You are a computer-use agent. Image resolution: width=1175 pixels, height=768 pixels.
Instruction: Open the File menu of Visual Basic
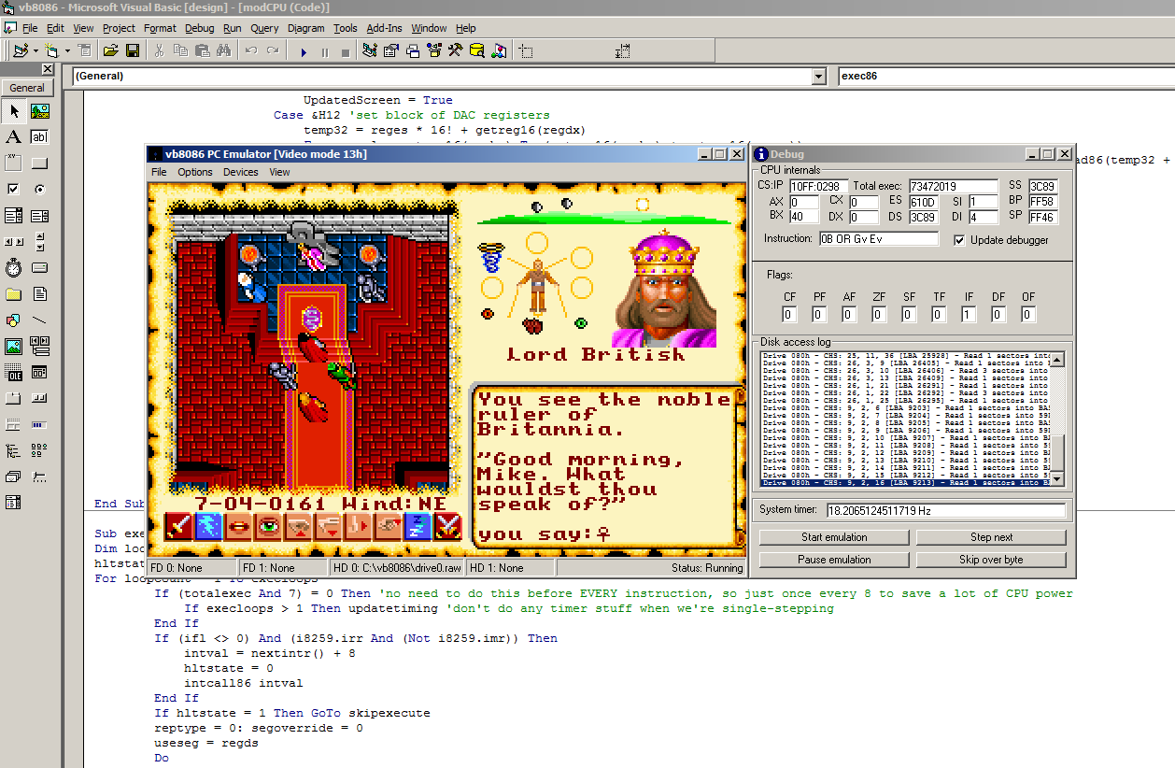(30, 28)
